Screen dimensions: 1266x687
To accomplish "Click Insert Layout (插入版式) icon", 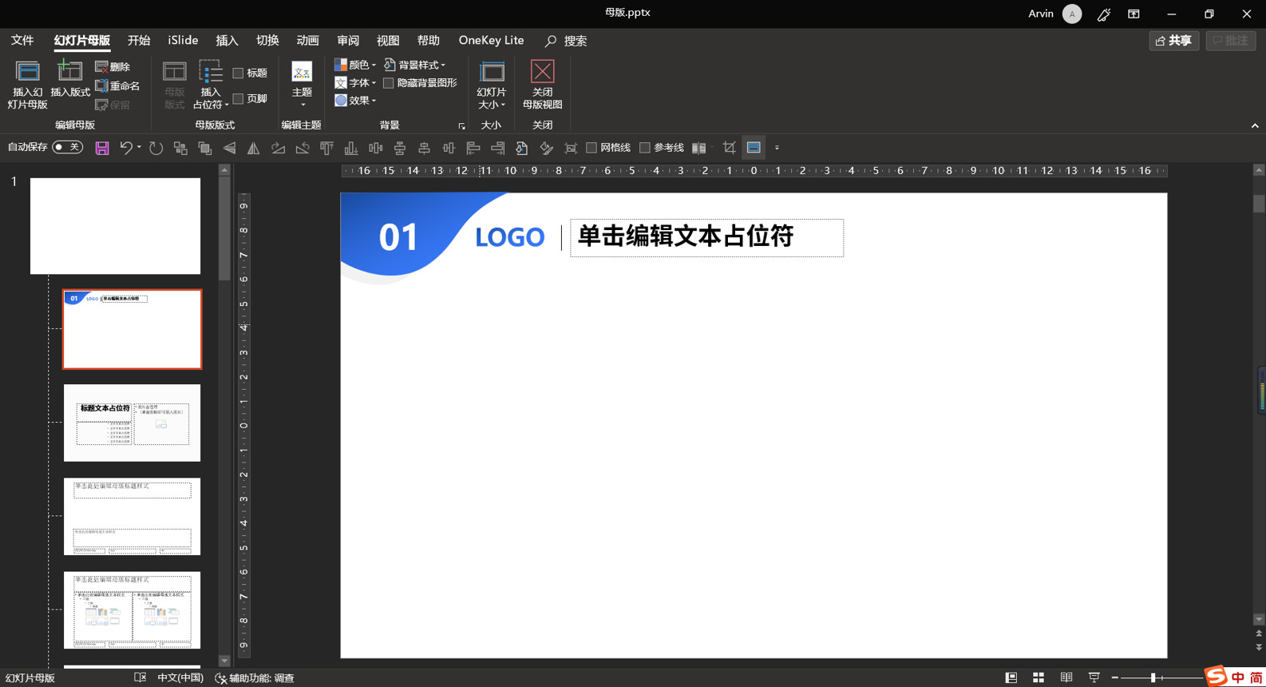I will tap(70, 80).
